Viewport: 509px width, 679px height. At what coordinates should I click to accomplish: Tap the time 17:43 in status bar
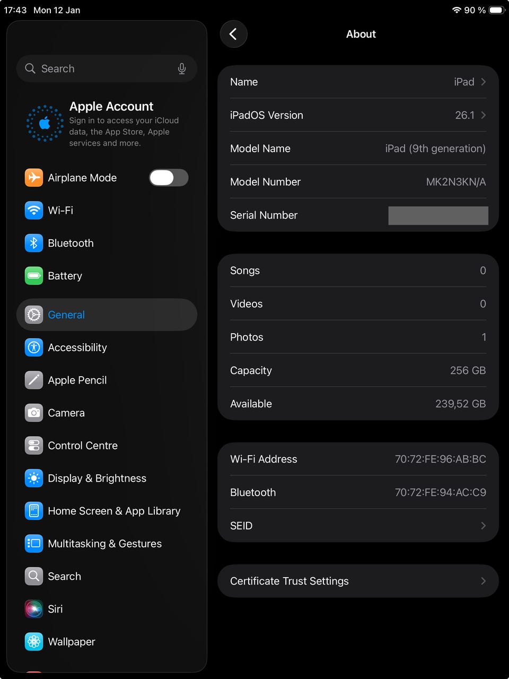tap(15, 10)
